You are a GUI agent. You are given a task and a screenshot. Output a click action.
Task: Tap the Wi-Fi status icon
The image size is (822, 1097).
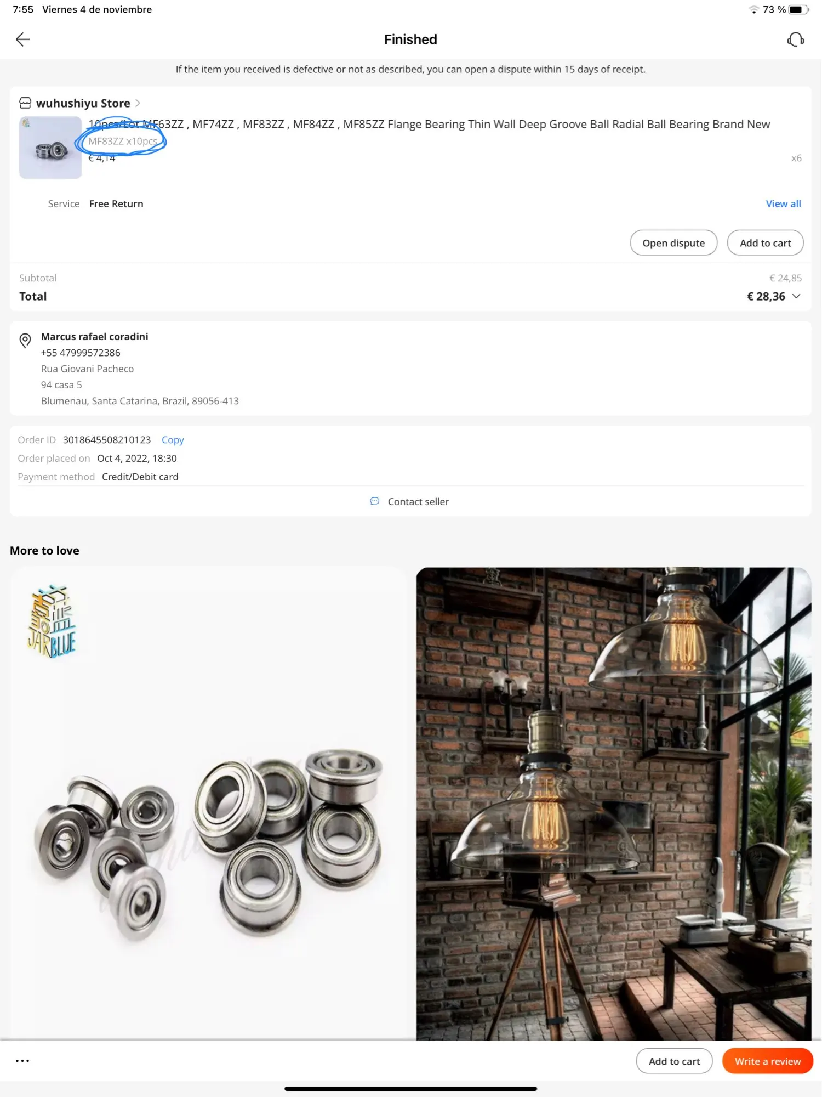point(754,9)
